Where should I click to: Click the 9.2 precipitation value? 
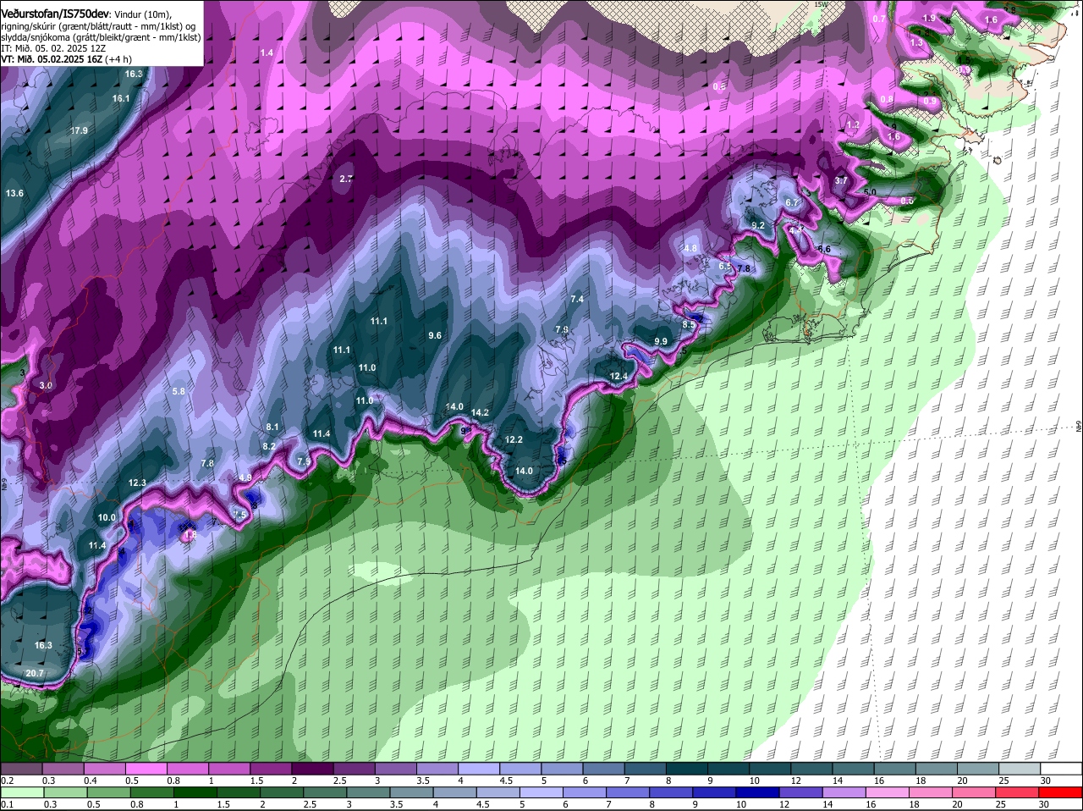758,224
